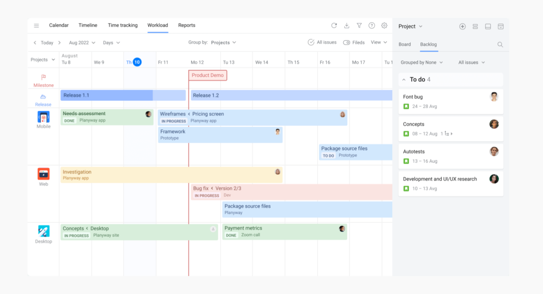The width and height of the screenshot is (543, 294).
Task: Collapse the To do section
Action: pos(404,80)
